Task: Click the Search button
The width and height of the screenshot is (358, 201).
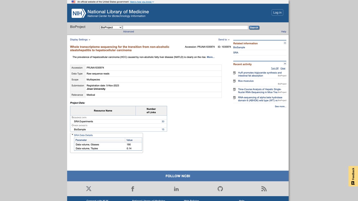Action: (254, 28)
